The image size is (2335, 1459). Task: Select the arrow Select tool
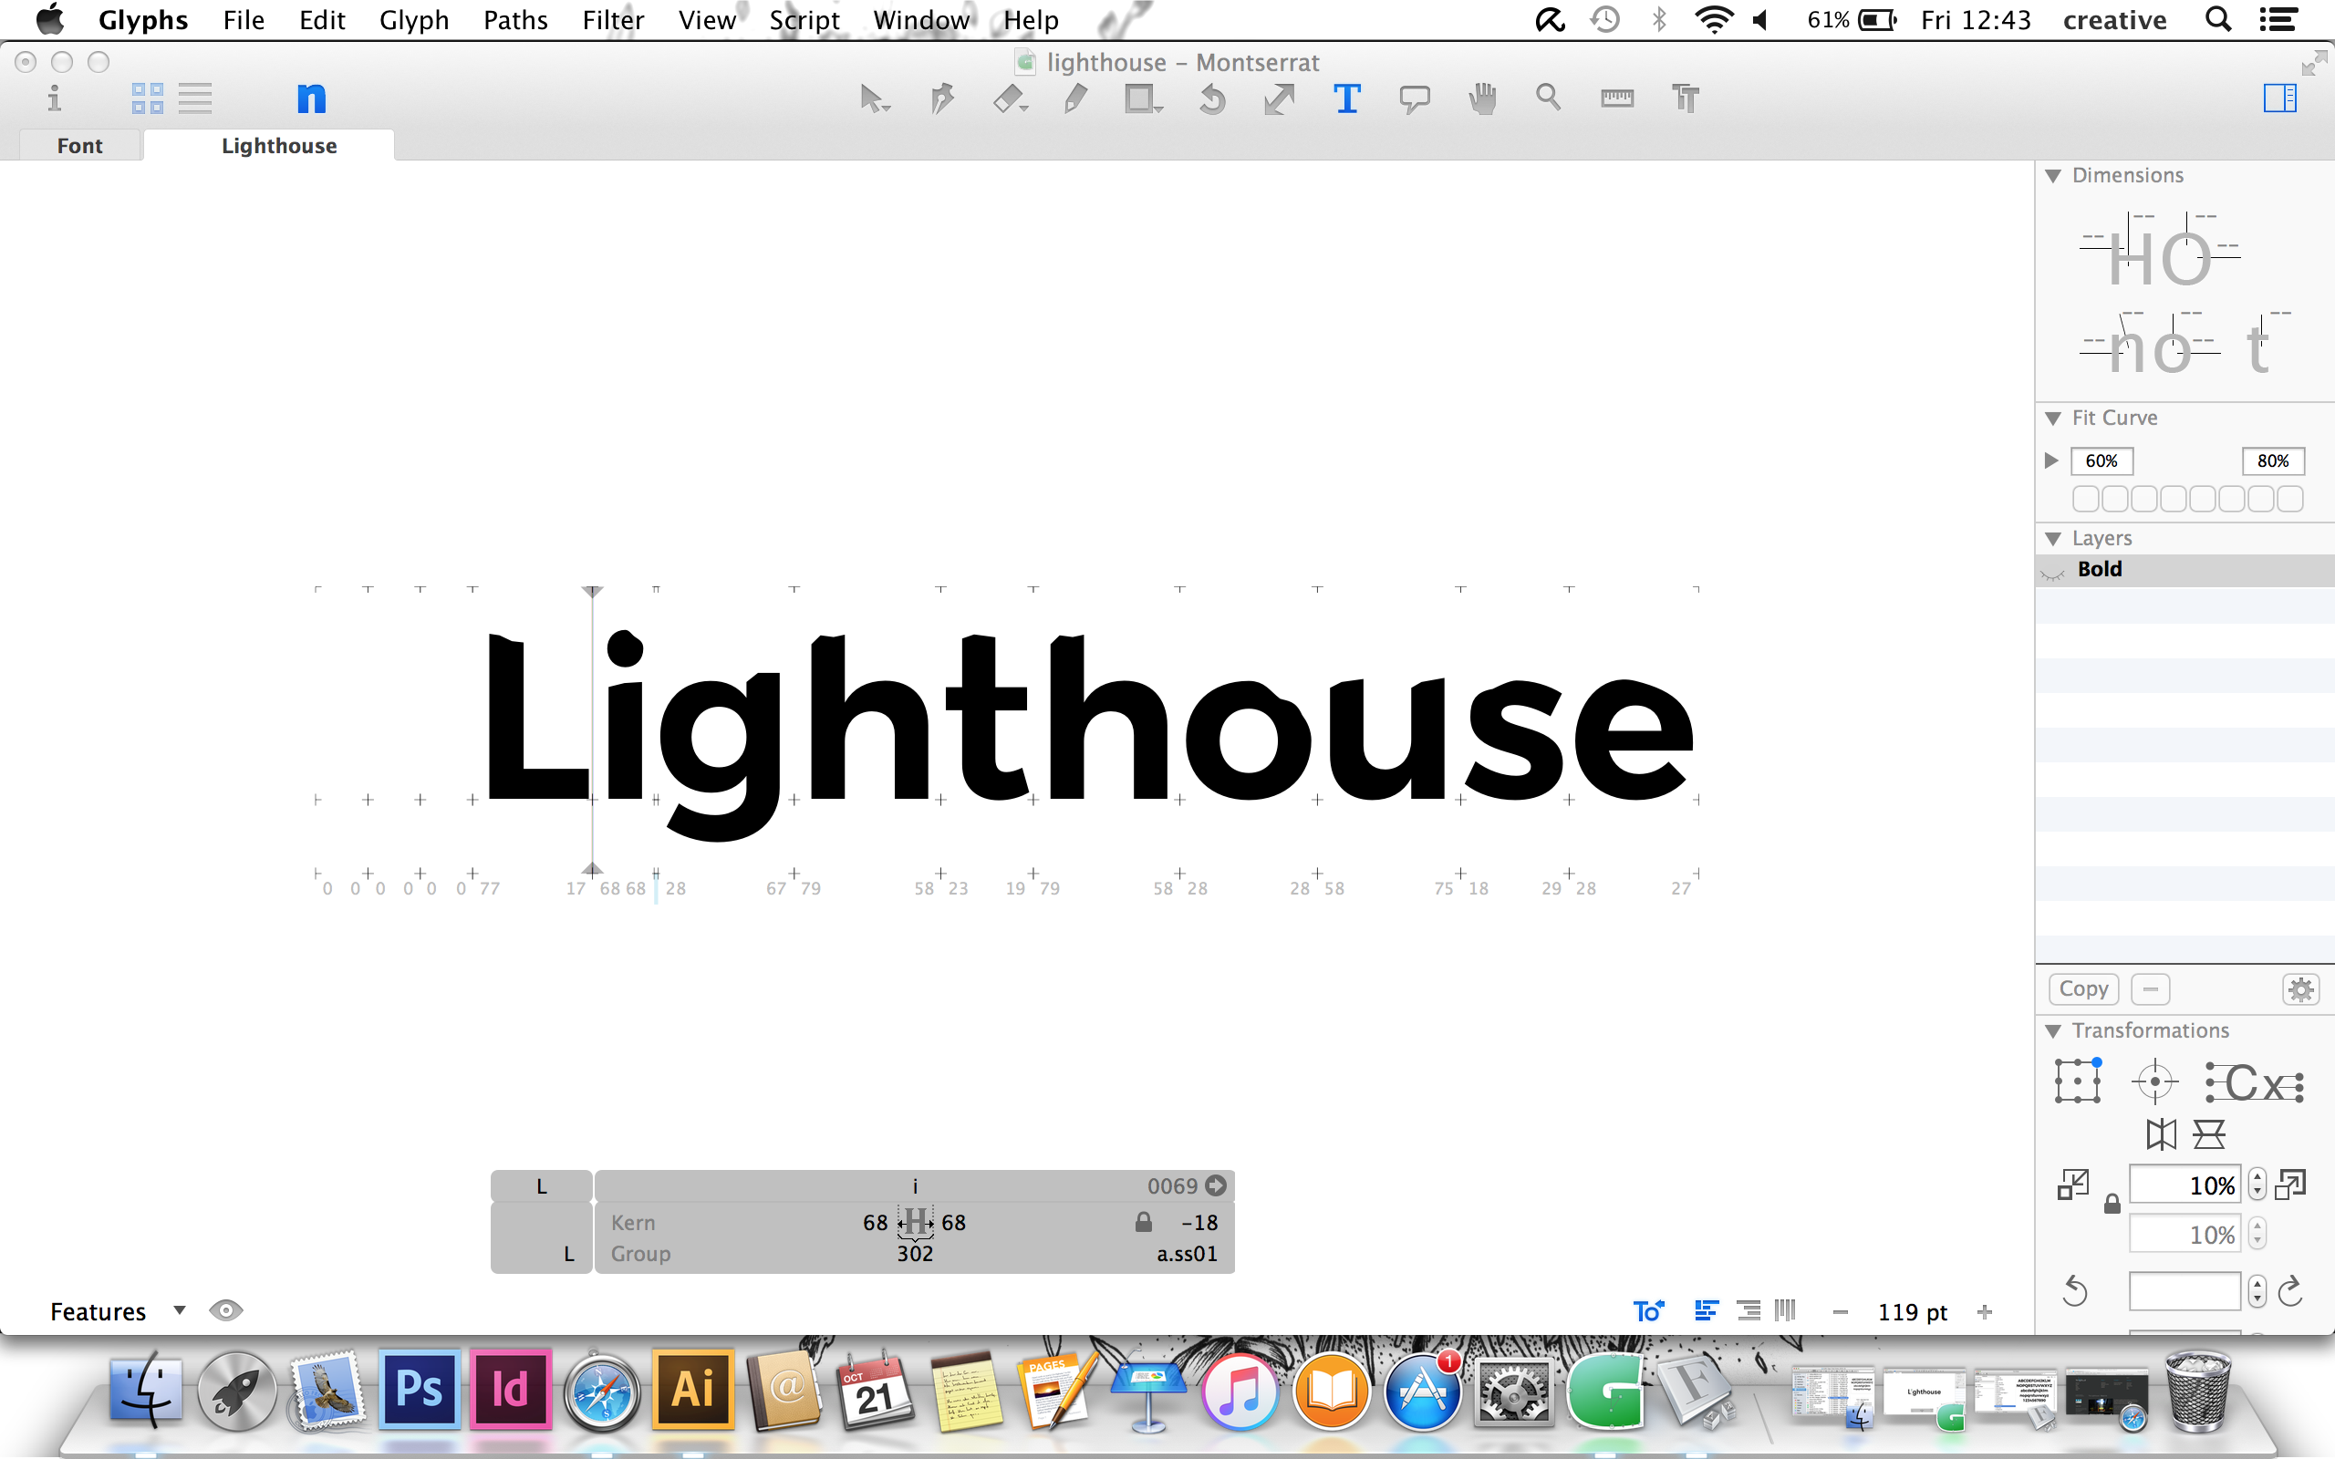(874, 98)
